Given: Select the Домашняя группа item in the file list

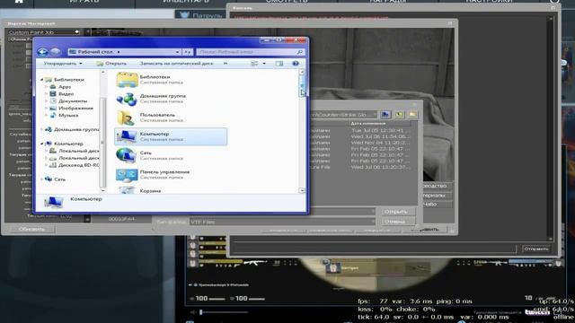Looking at the screenshot, I should [x=171, y=99].
